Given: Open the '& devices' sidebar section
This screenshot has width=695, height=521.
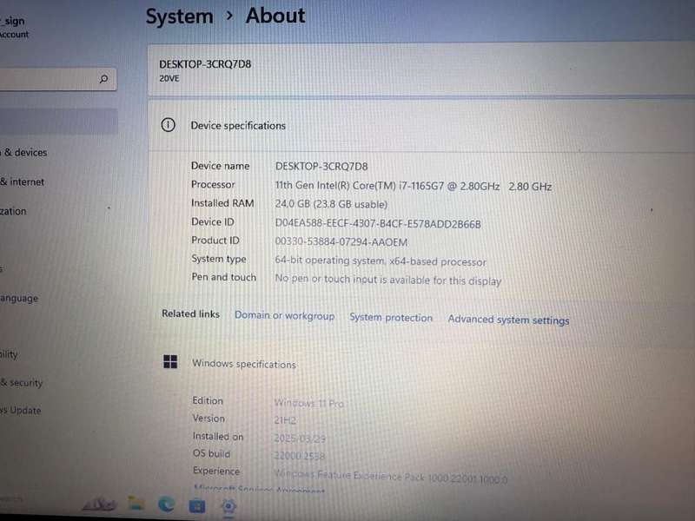Looking at the screenshot, I should pyautogui.click(x=24, y=153).
